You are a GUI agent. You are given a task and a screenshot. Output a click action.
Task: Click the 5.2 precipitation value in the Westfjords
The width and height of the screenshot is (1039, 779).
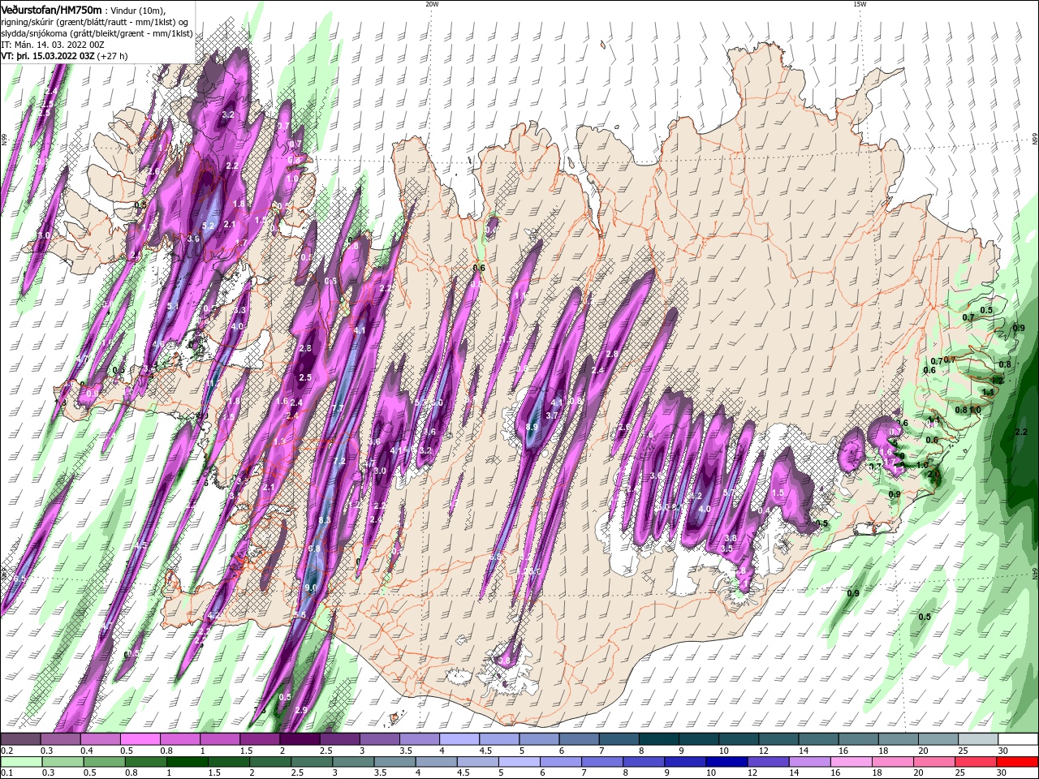coord(207,226)
